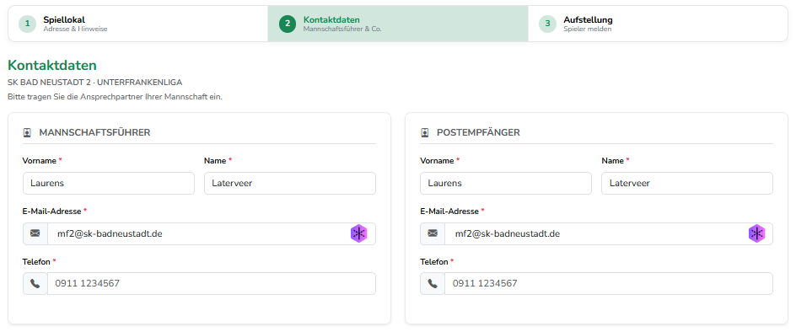Click the contact card icon next to POSTEMPFÄNGER
This screenshot has width=796, height=332.
tap(425, 133)
